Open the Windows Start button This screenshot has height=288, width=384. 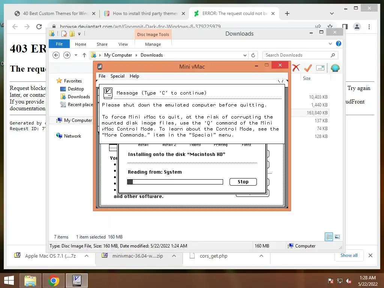click(x=9, y=280)
